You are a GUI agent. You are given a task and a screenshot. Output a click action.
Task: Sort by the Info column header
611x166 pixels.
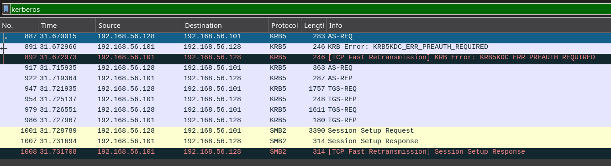click(469, 26)
